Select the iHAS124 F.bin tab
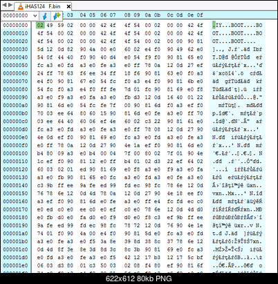This screenshot has width=278, height=284. (43, 6)
